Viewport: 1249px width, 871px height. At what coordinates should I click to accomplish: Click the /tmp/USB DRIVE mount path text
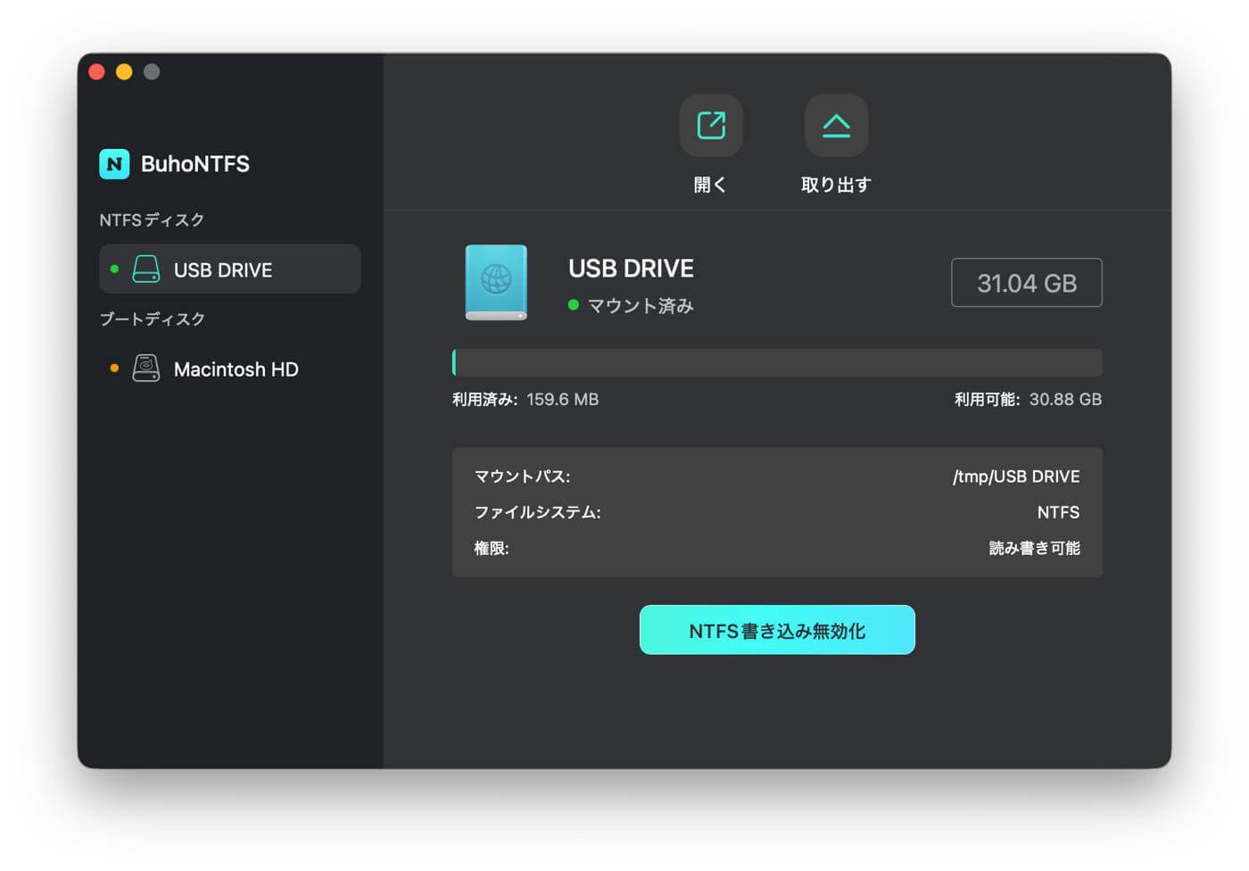click(1015, 476)
